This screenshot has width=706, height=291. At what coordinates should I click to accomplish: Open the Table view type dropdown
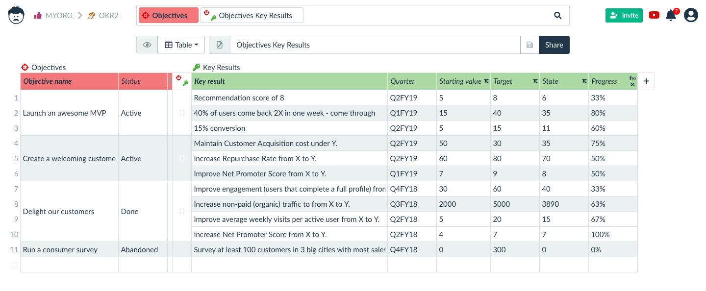pos(181,45)
